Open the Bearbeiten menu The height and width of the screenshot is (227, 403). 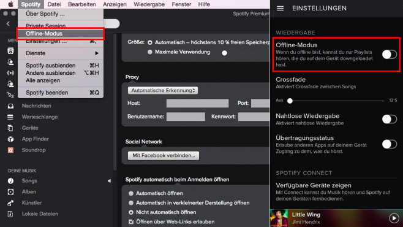pos(81,4)
